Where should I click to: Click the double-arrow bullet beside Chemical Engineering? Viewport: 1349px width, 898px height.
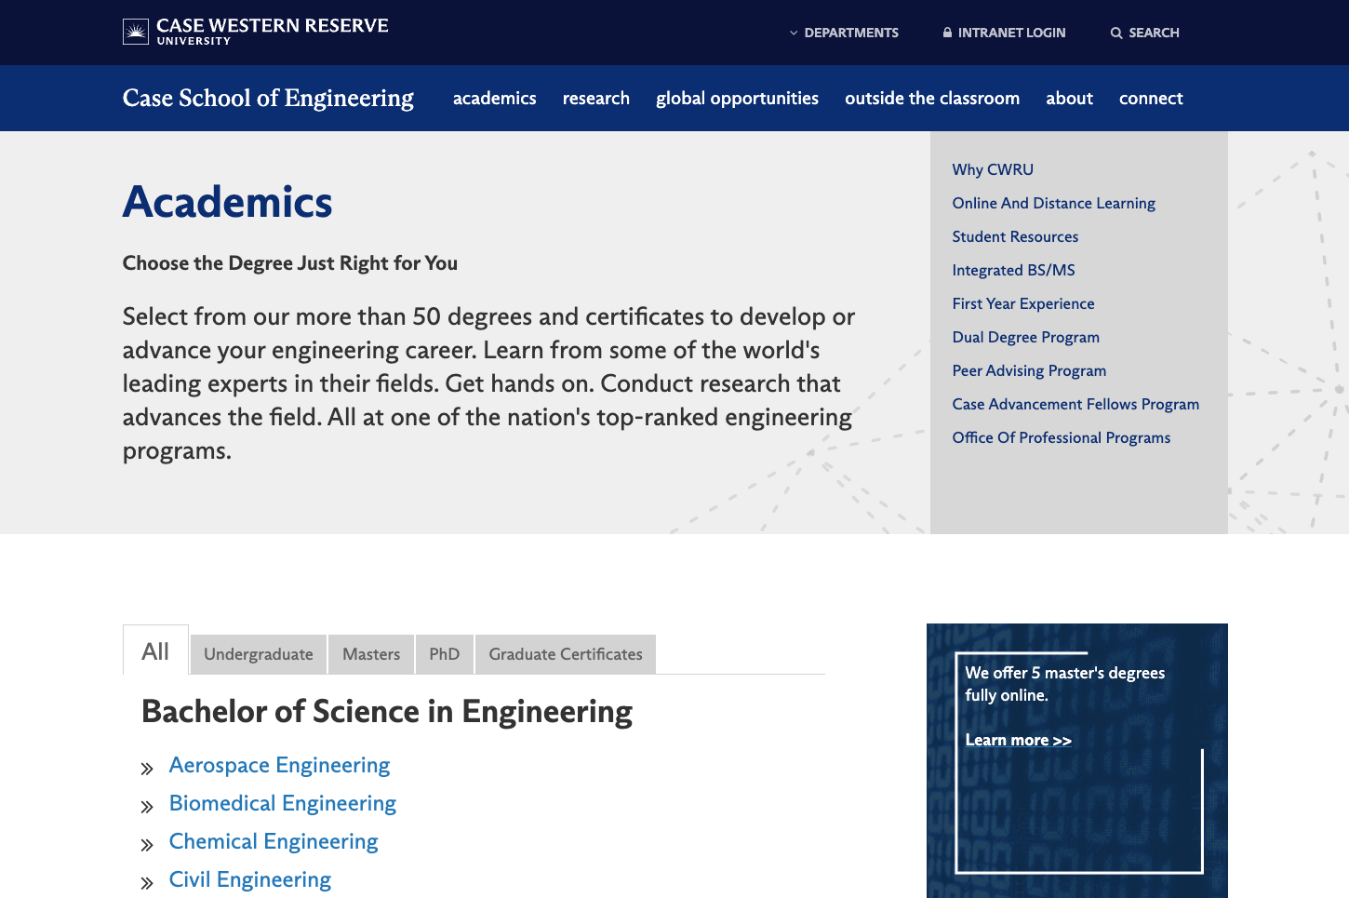147,845
